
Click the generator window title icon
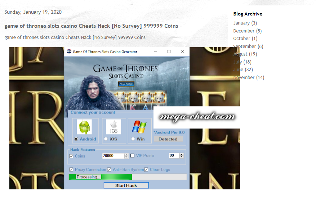click(x=69, y=52)
